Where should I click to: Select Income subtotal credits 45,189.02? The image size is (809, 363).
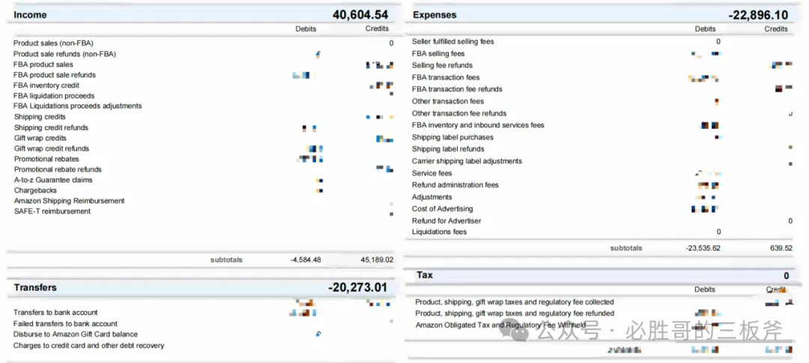point(377,260)
